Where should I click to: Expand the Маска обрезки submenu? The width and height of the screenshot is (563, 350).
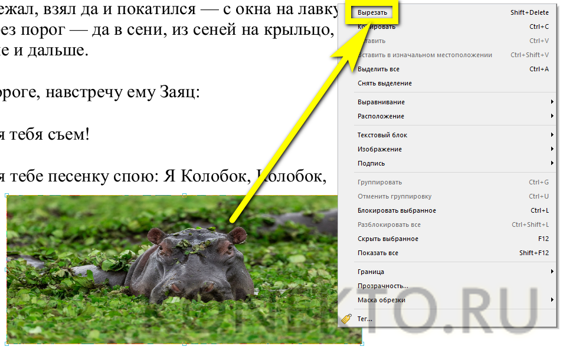tap(381, 300)
